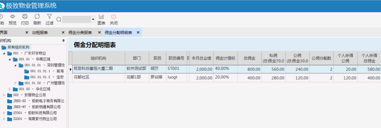Image resolution: width=381 pixels, height=128 pixels.
Task: Collapse the 001 - 广东环宇物业 node
Action: [4, 53]
